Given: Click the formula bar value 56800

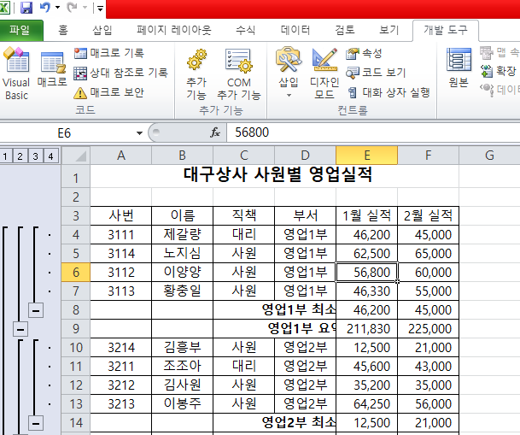Looking at the screenshot, I should pos(252,132).
